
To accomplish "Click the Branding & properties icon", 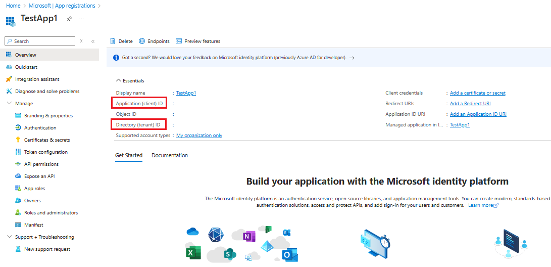I will (18, 115).
